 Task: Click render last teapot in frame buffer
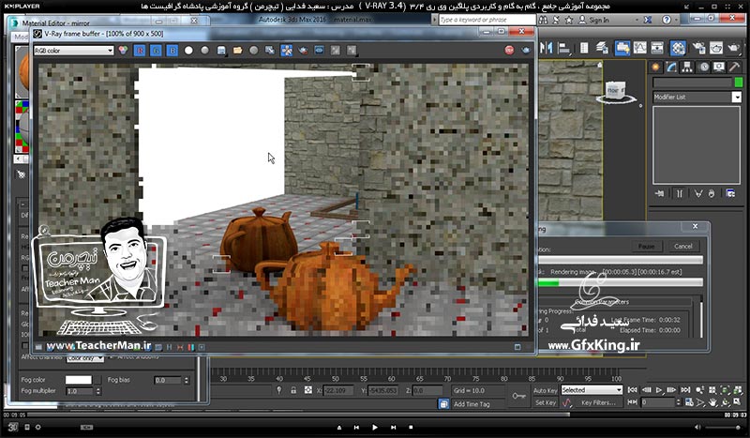526,51
